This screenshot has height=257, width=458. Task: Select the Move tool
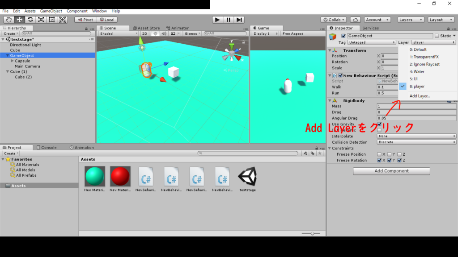pyautogui.click(x=20, y=20)
